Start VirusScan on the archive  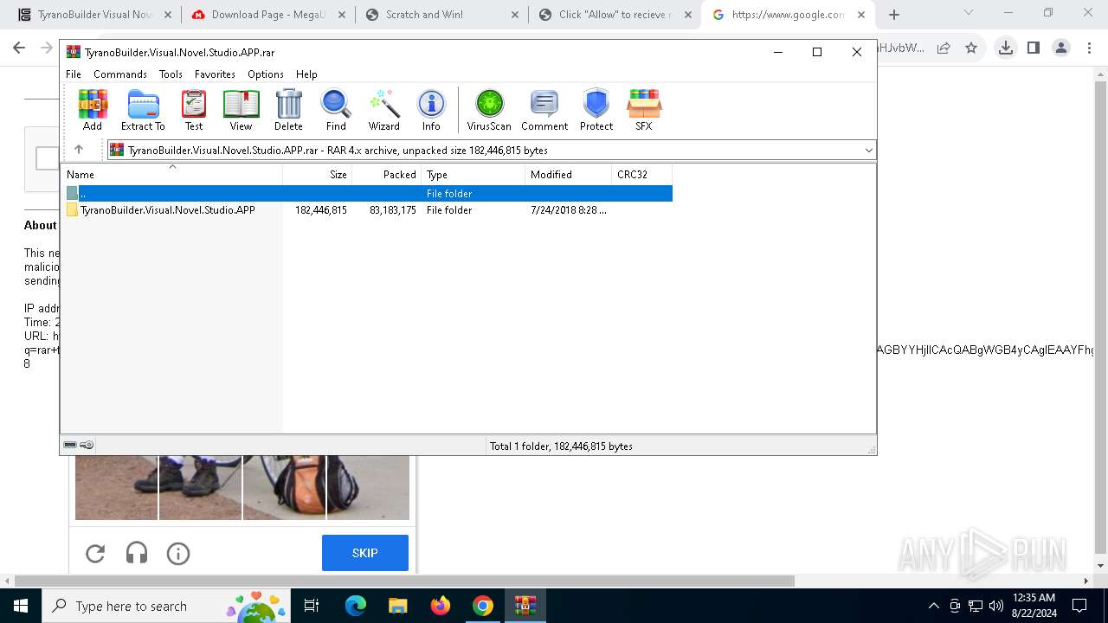click(x=489, y=110)
